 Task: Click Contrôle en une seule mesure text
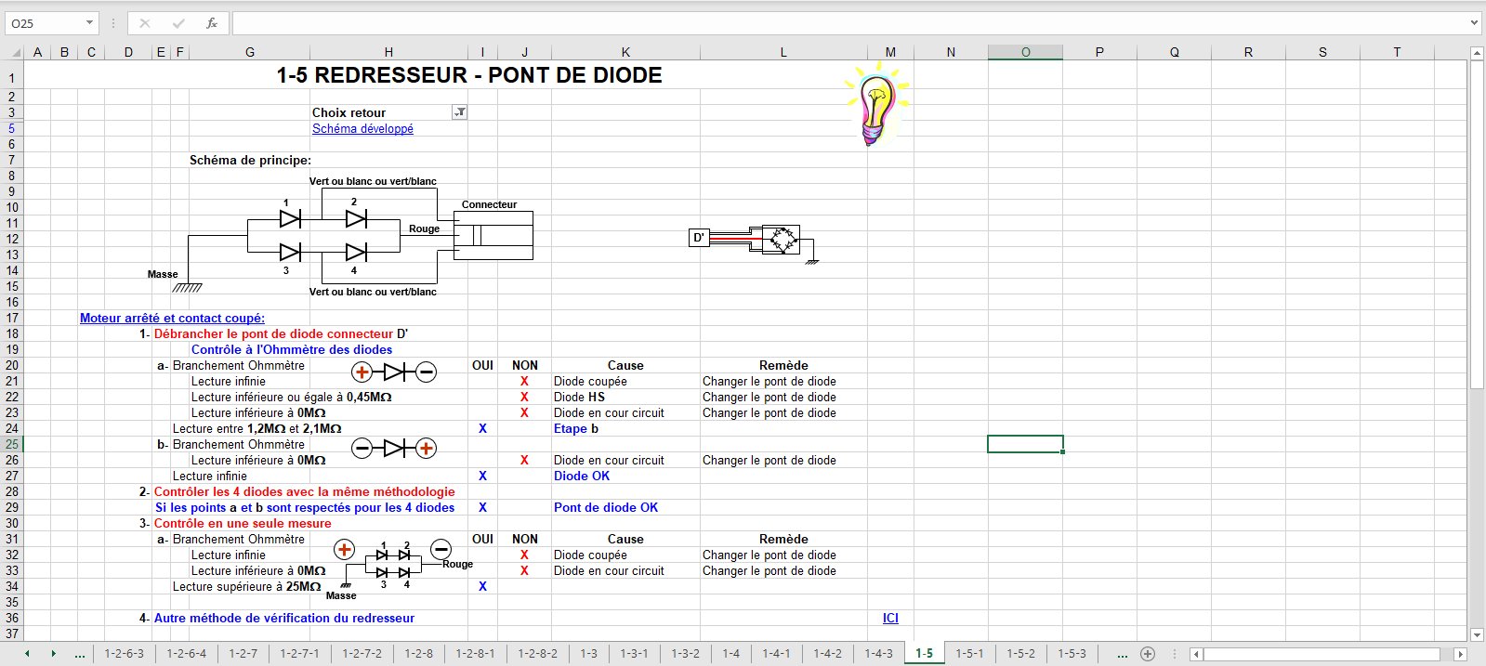tap(243, 523)
